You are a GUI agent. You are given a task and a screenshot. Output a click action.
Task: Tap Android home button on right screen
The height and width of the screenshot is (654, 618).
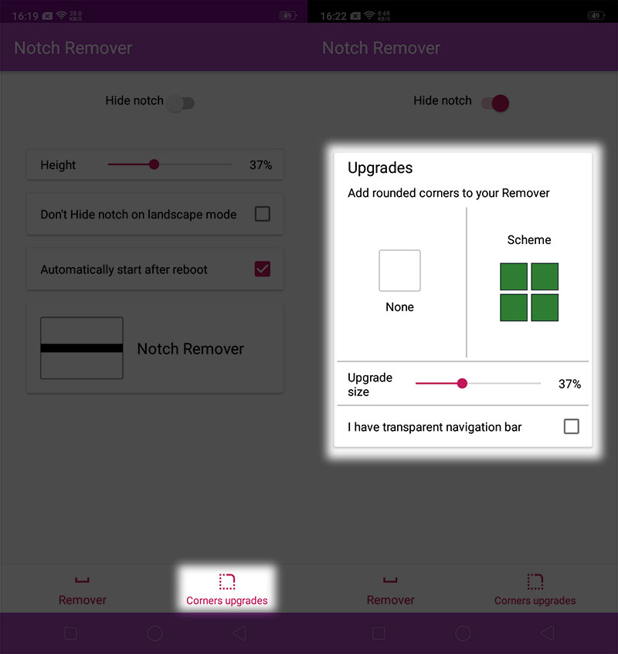coord(463,633)
